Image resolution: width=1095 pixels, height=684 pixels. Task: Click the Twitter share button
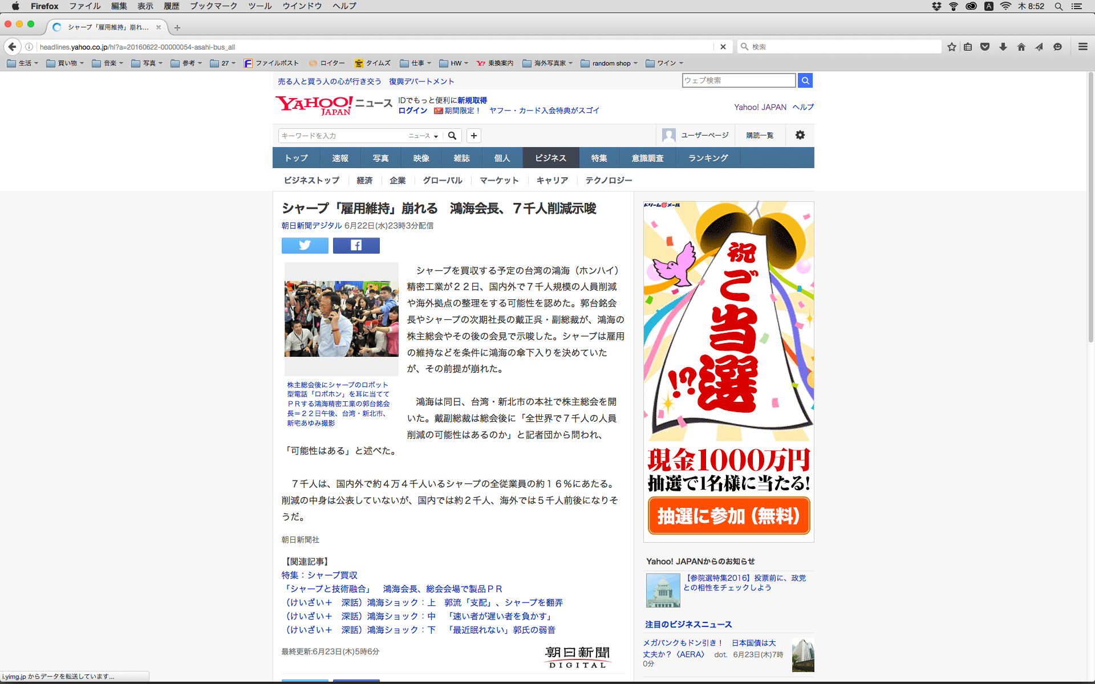305,246
